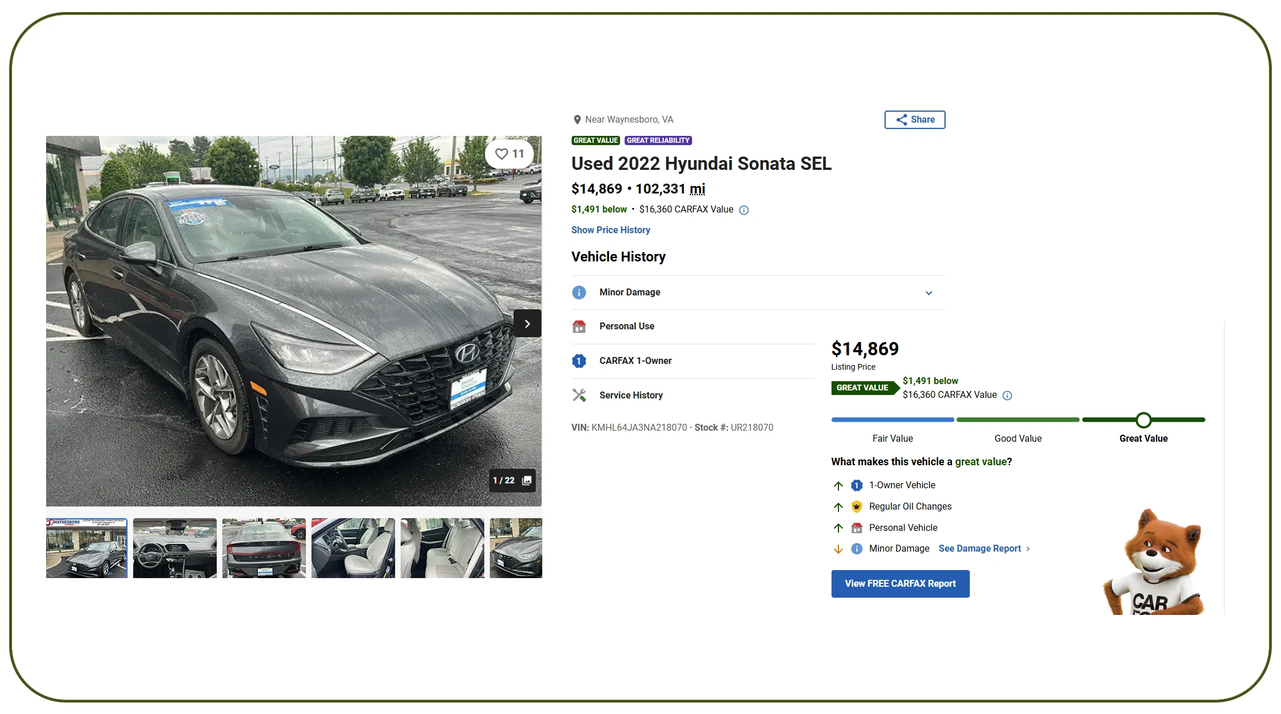Click View FREE CARFAX Report button
The image size is (1281, 714).
[900, 584]
